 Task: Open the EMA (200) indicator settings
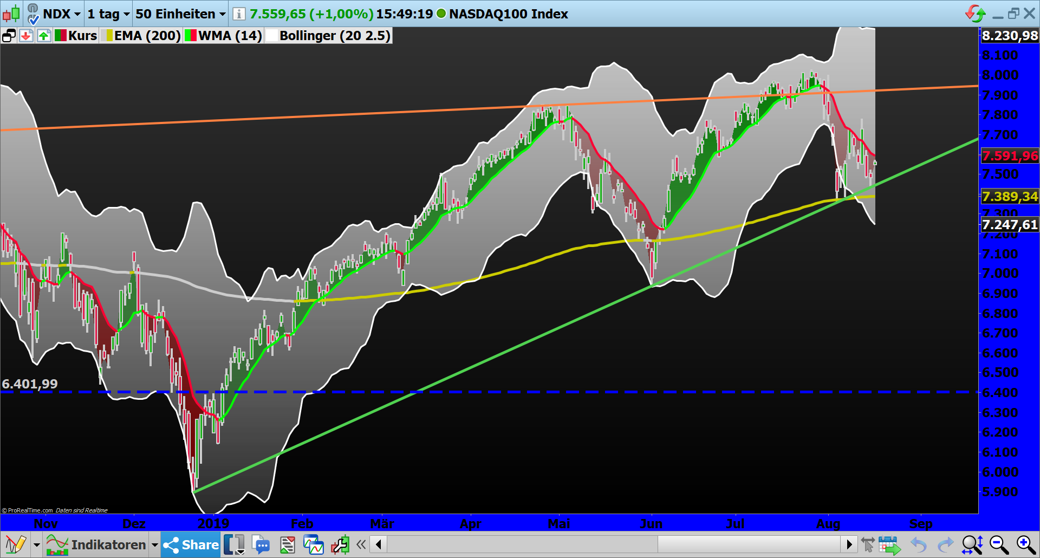click(x=147, y=36)
